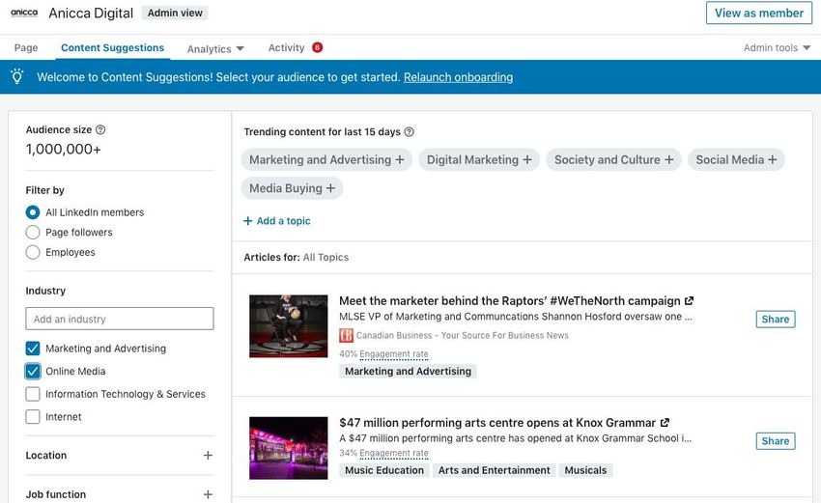Click the Anicca Digital page name
Viewport: 821px width, 503px height.
[x=91, y=14]
